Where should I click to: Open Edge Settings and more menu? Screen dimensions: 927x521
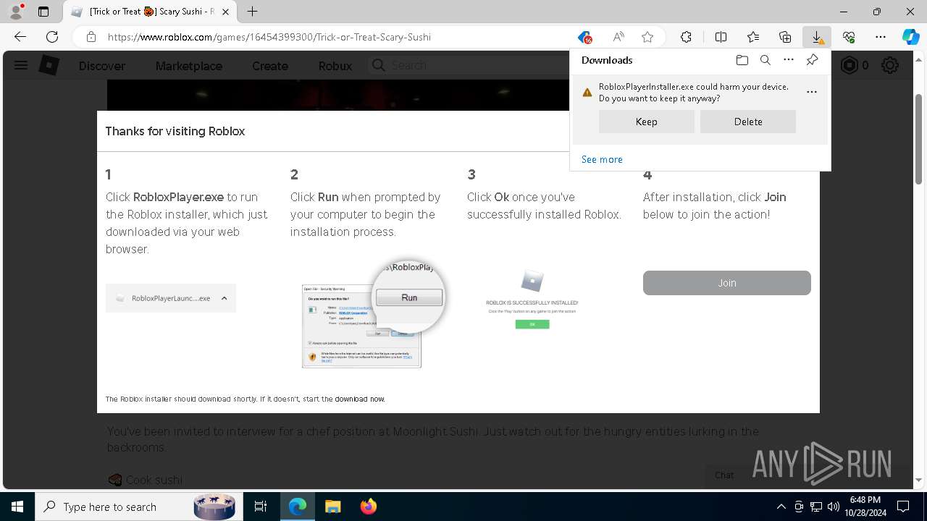click(x=881, y=37)
